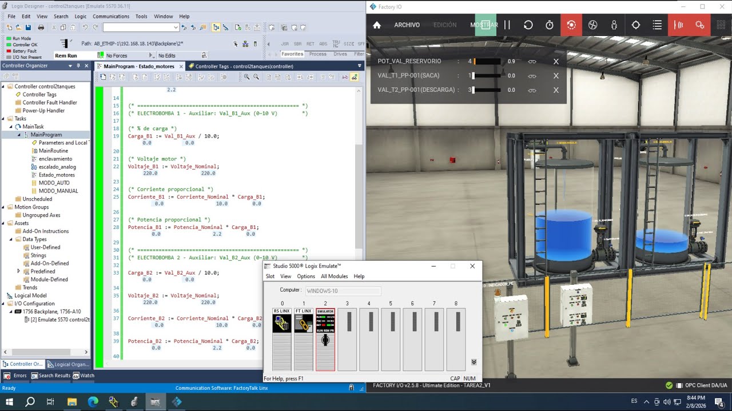
Task: Print from the Logix Designer toolbar
Action: point(41,27)
